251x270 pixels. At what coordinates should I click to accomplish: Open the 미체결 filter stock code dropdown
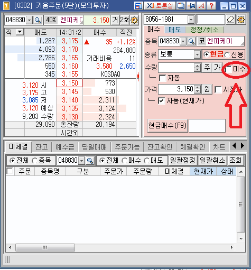pyautogui.click(x=81, y=161)
